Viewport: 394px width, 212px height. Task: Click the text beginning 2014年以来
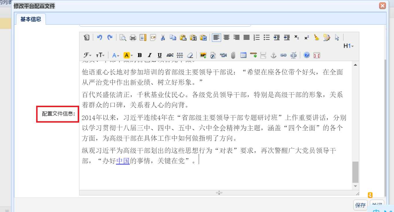point(214,128)
